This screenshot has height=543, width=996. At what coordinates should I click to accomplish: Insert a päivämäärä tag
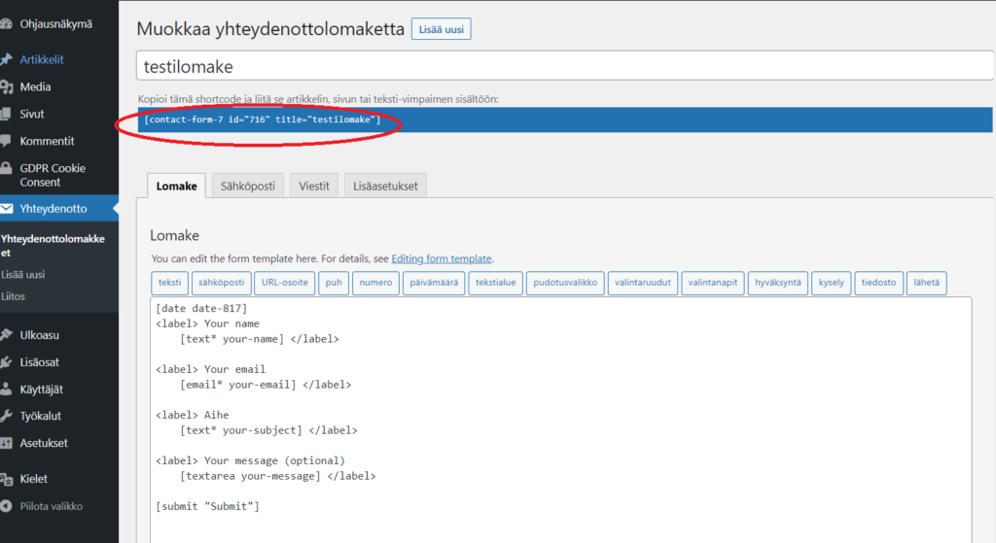pos(434,283)
